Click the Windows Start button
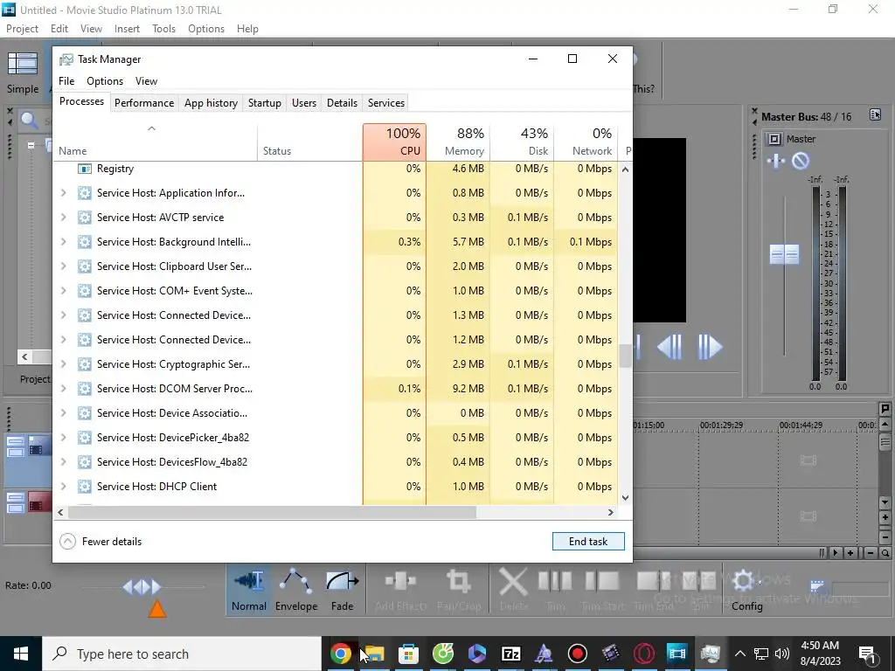Viewport: 895px width, 671px height. (21, 654)
